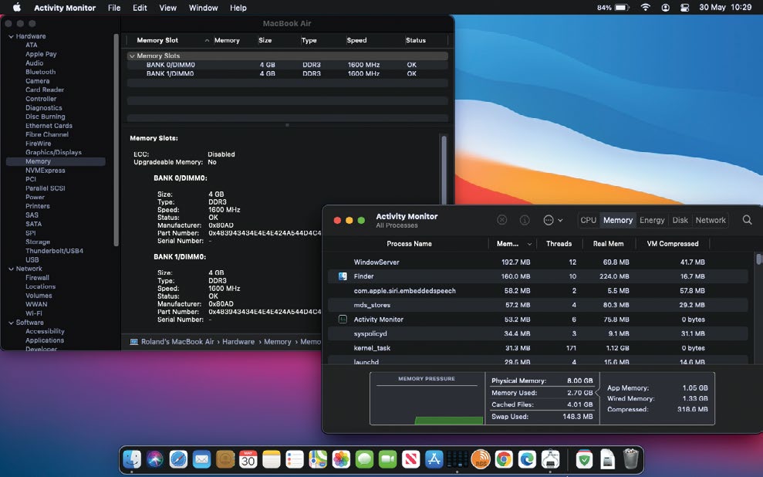
Task: Collapse the Memory Slots group row
Action: click(x=132, y=56)
